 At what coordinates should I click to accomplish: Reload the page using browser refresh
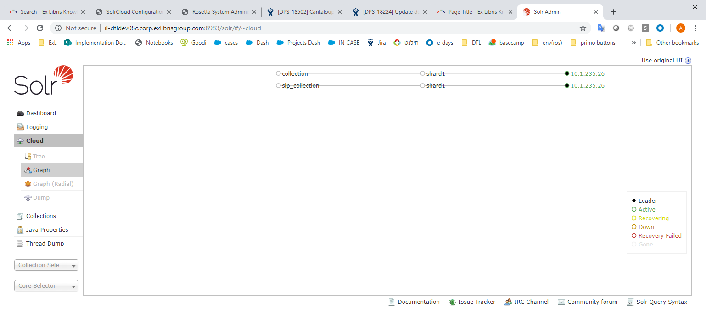click(x=40, y=28)
